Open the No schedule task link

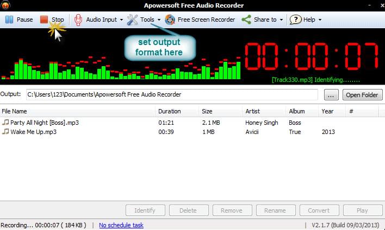(121, 225)
